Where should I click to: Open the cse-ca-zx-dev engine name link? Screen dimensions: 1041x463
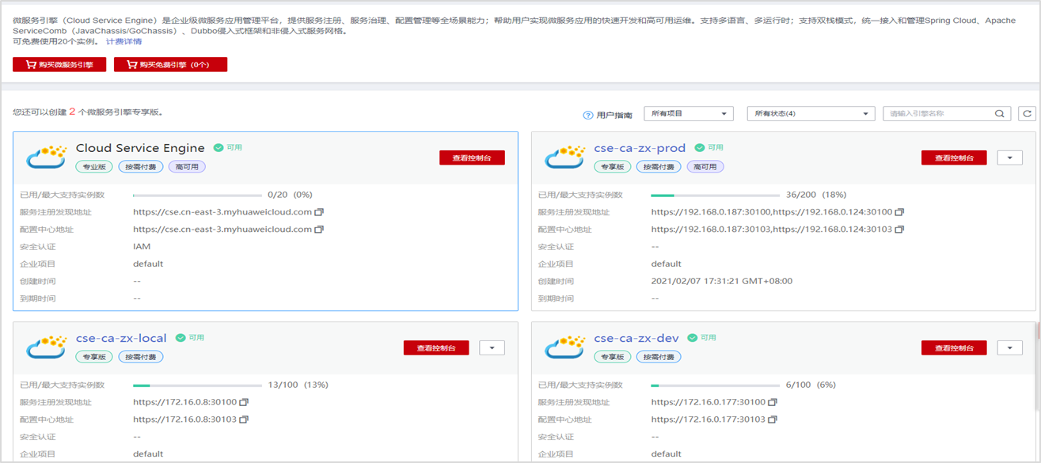pyautogui.click(x=636, y=338)
